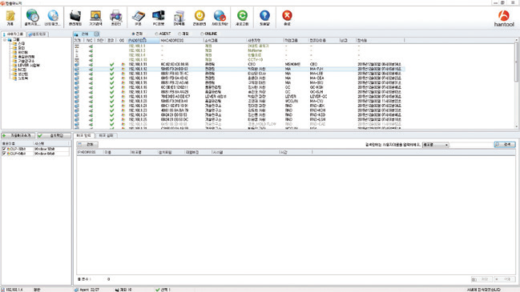Click the hantool logo
The height and width of the screenshot is (292, 520).
click(x=504, y=18)
